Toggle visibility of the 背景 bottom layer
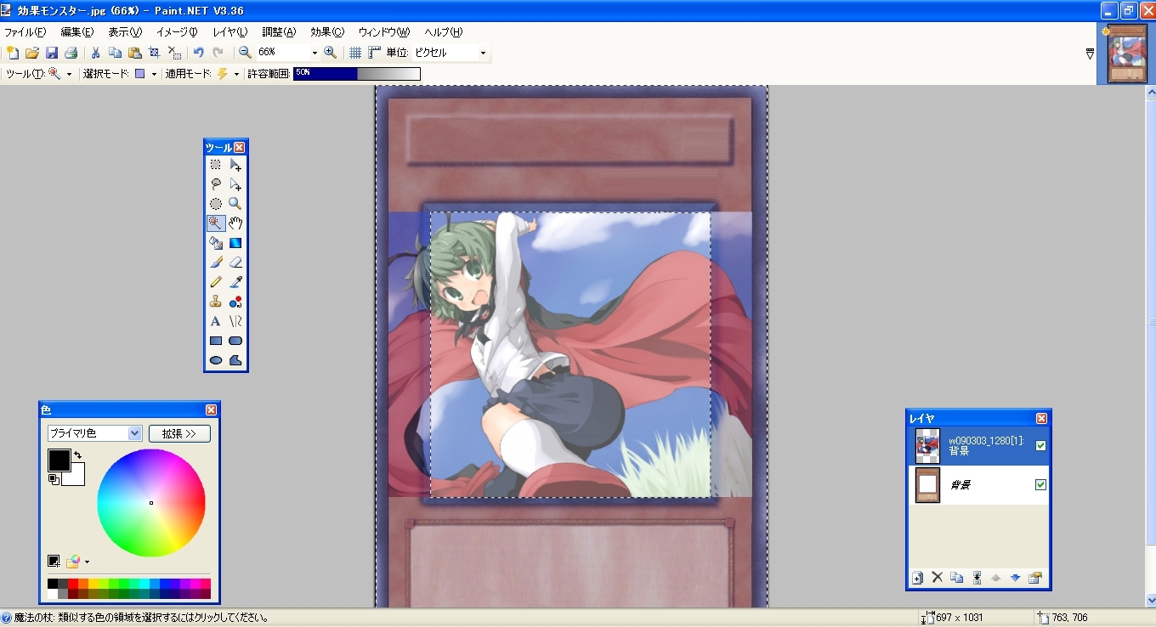The image size is (1156, 627). 1040,484
